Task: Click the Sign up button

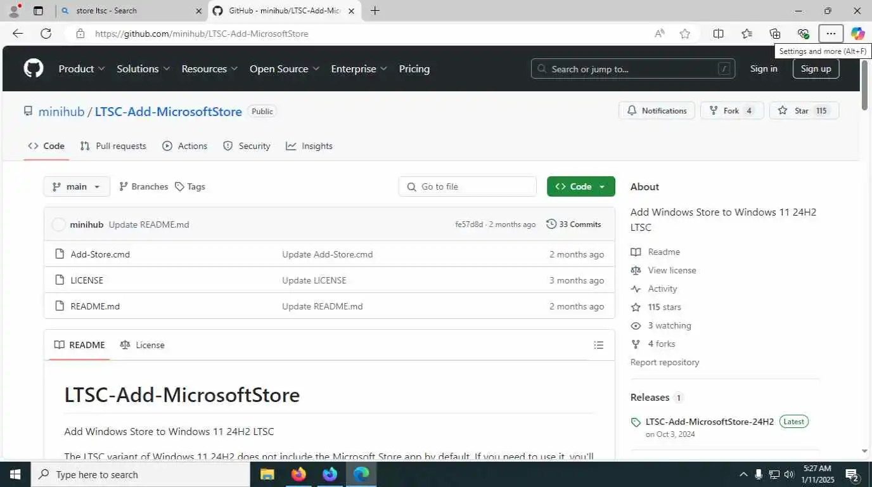Action: click(x=816, y=68)
